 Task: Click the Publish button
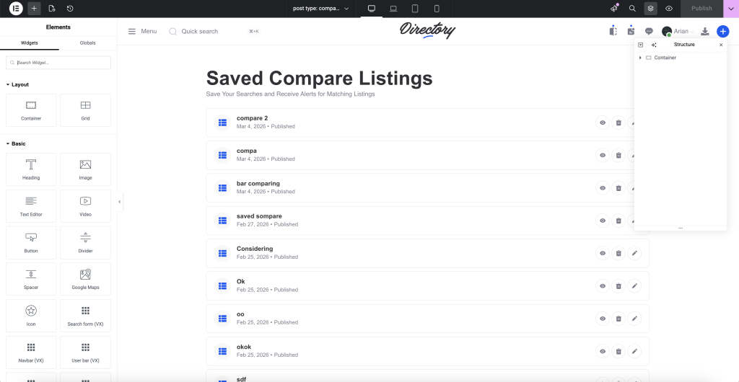click(x=701, y=9)
